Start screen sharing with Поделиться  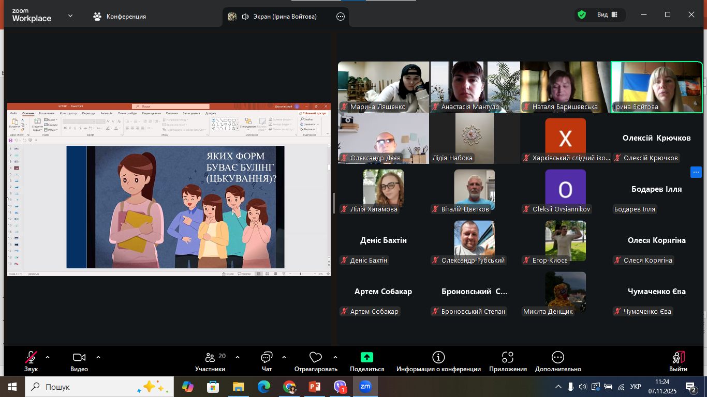366,361
